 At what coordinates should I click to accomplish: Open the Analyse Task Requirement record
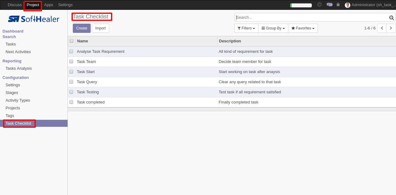click(x=101, y=52)
